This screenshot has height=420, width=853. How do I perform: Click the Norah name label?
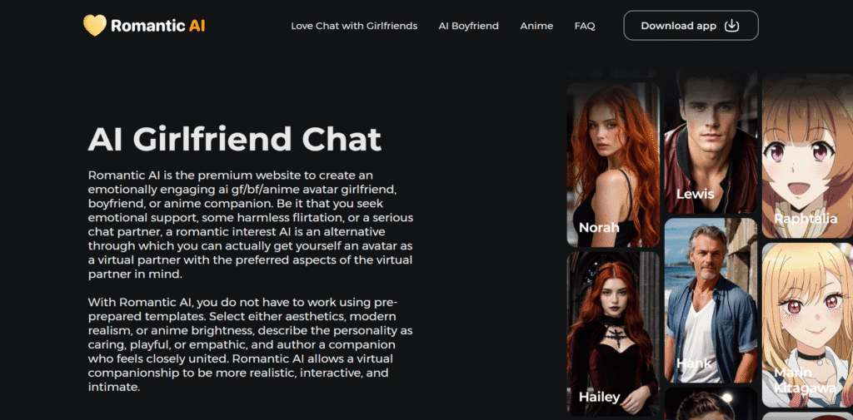point(599,227)
